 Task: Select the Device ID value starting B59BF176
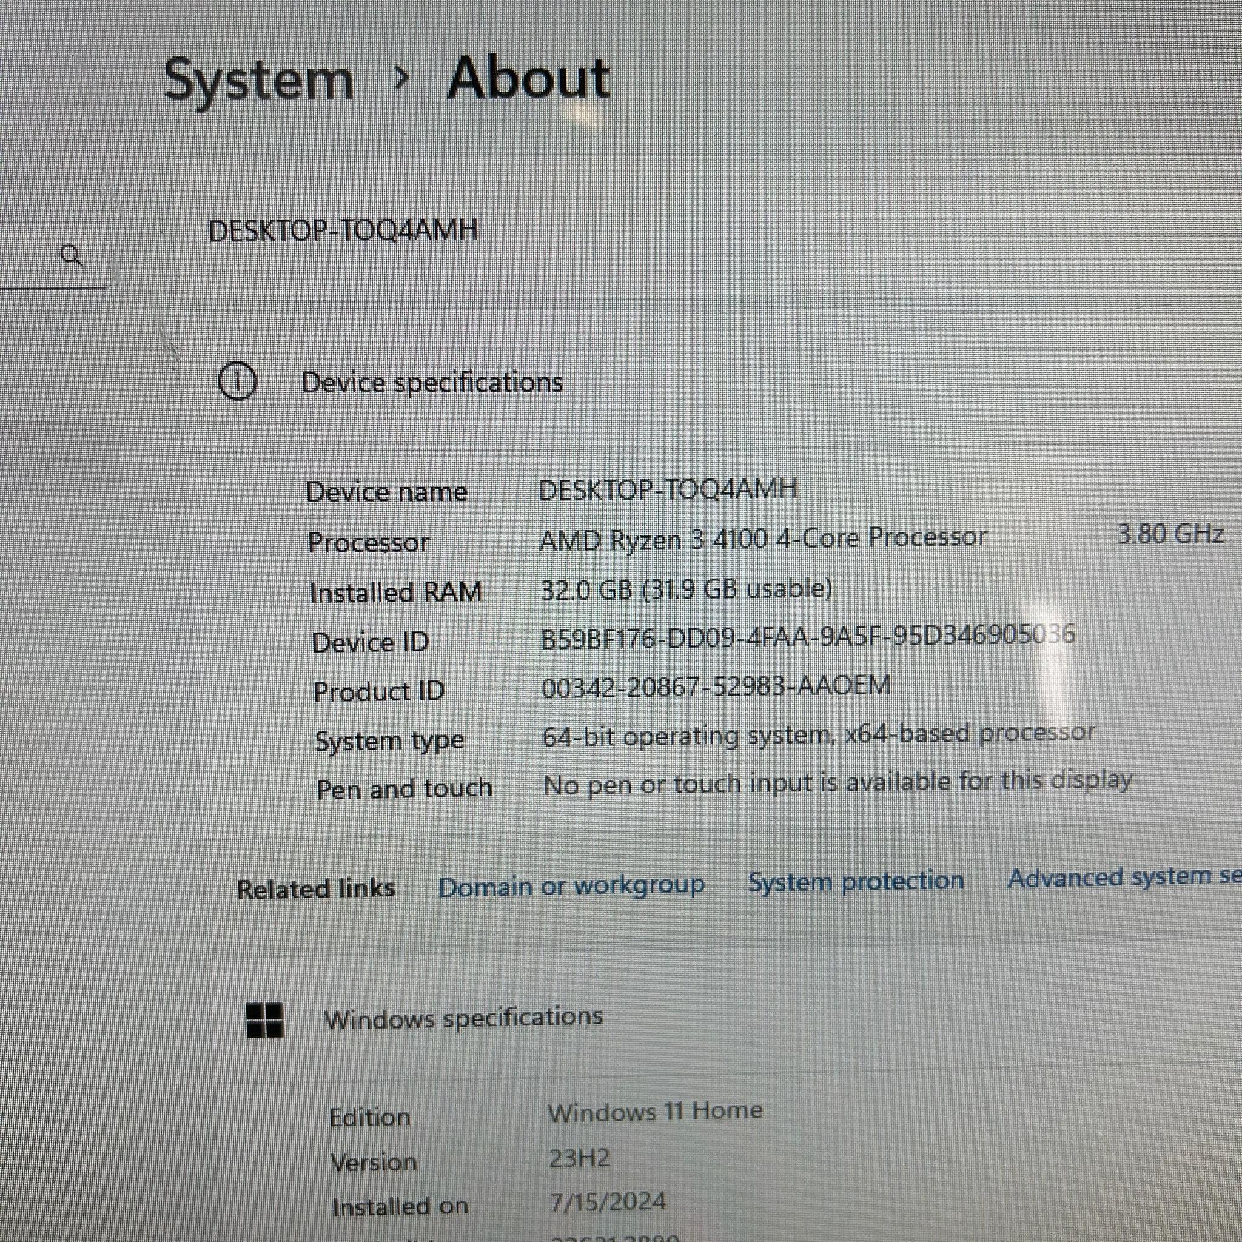pos(808,636)
